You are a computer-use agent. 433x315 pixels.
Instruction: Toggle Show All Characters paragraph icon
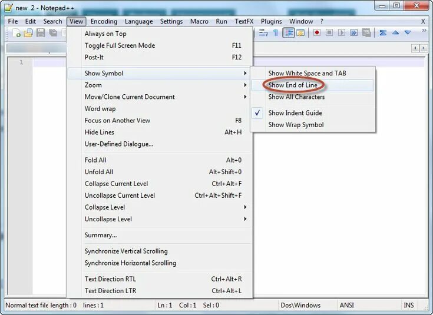[276, 33]
